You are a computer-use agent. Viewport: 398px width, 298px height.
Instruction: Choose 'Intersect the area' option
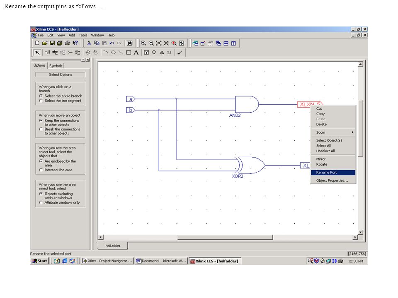coord(41,170)
